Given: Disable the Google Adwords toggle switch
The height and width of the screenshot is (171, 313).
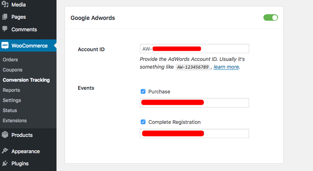Looking at the screenshot, I should 270,17.
